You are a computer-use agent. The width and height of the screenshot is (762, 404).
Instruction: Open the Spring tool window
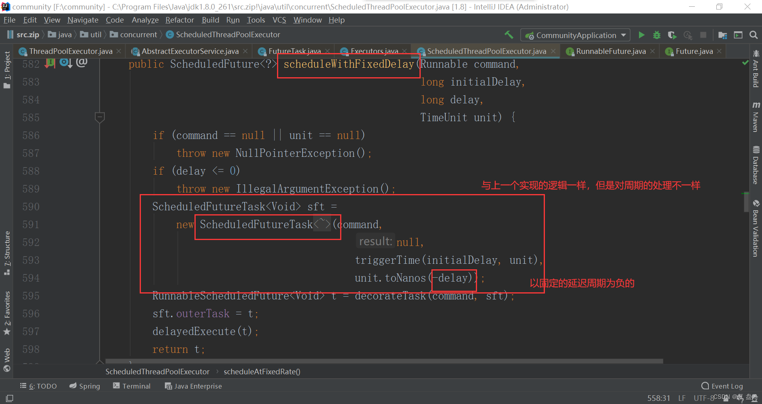coord(85,386)
